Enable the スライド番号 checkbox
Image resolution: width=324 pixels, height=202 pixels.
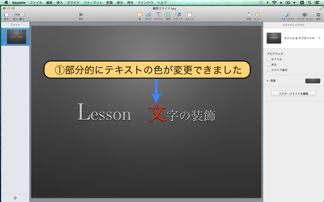point(269,70)
